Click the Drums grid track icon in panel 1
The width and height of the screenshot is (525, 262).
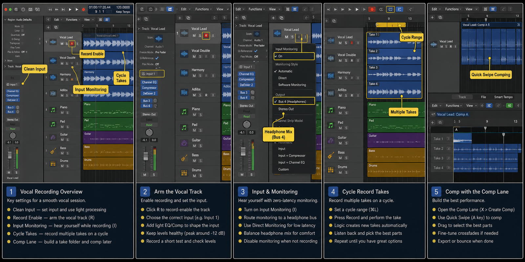pos(53,164)
